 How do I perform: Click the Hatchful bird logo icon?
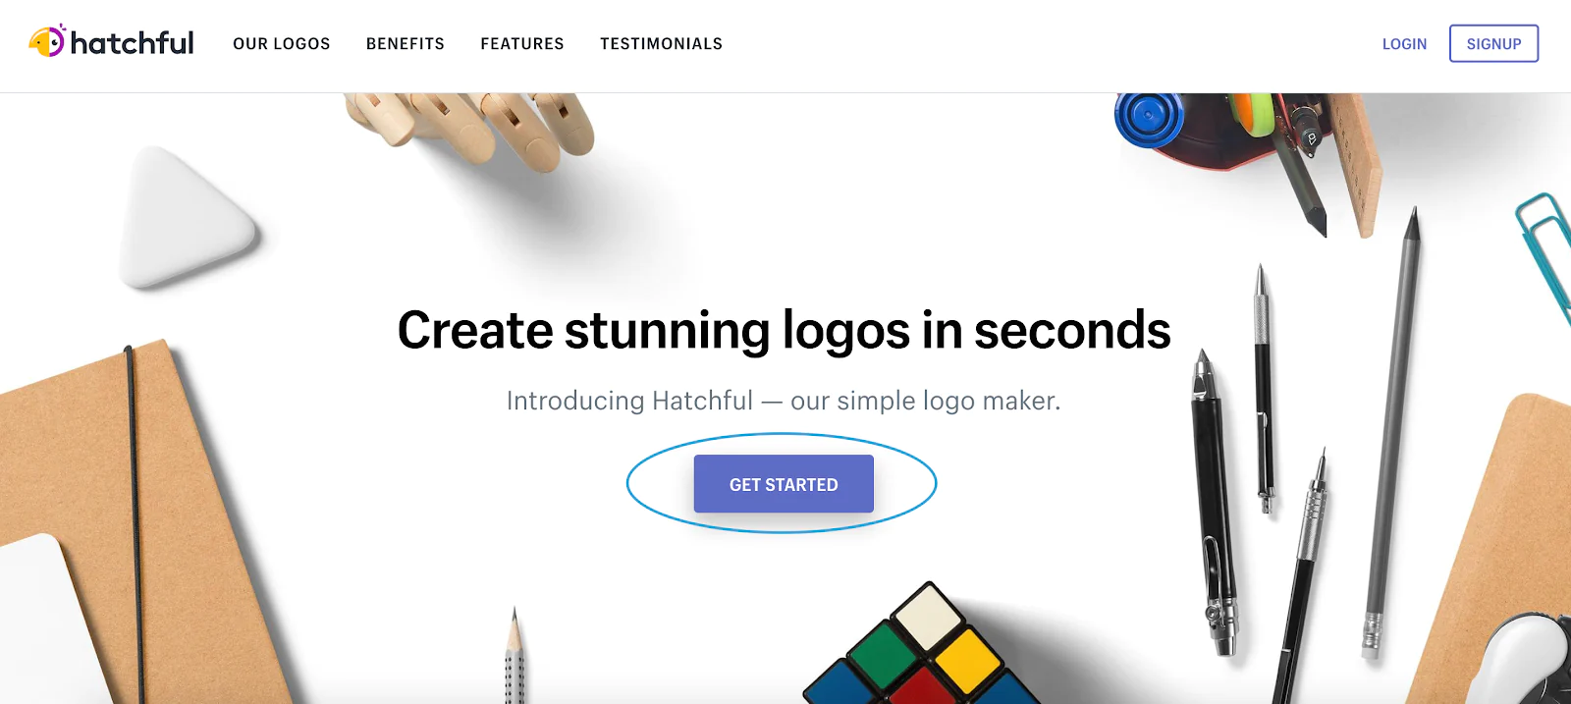[x=46, y=41]
